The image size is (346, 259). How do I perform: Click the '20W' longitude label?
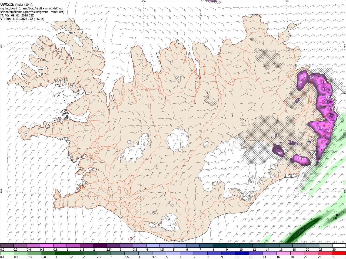click(144, 1)
